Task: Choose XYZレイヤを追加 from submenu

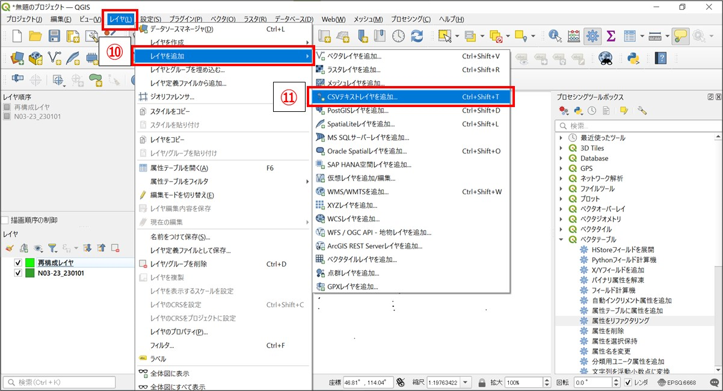Action: [x=410, y=205]
